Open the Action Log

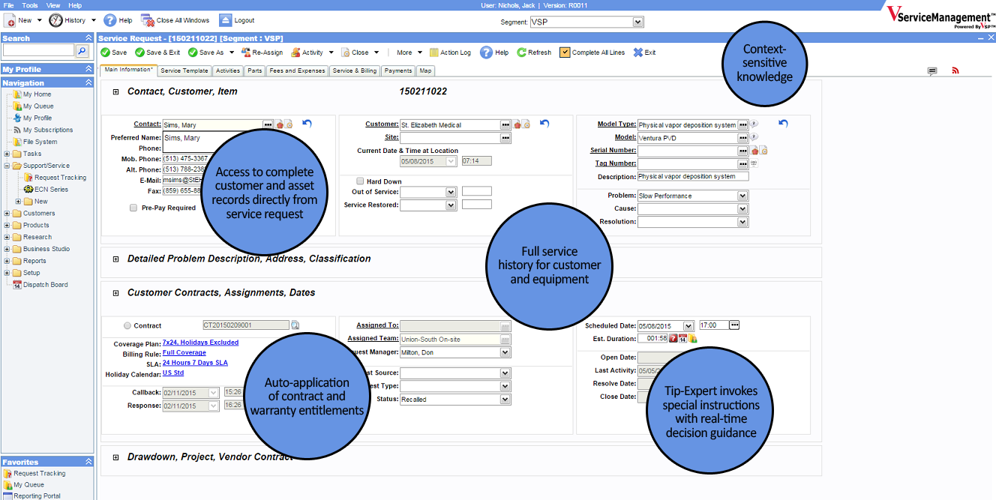coord(450,52)
